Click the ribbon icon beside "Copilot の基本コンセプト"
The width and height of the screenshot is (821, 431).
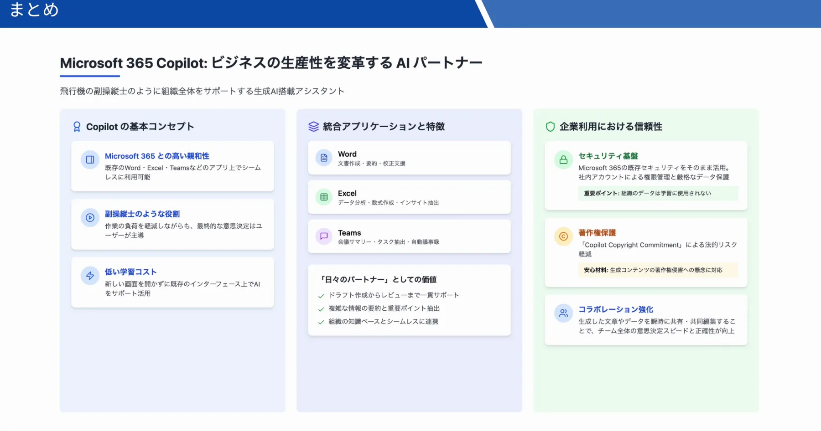(x=77, y=127)
